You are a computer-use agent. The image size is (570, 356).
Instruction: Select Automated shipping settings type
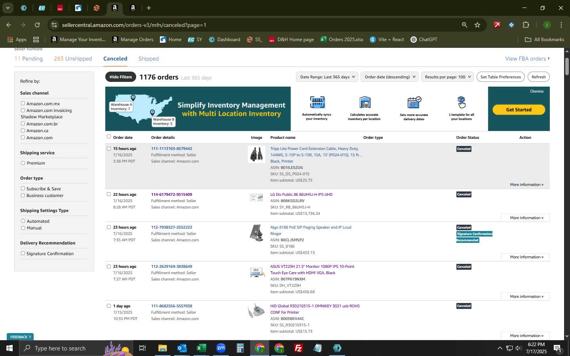point(23,221)
